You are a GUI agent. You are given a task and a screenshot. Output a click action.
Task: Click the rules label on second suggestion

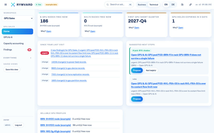click(x=135, y=79)
